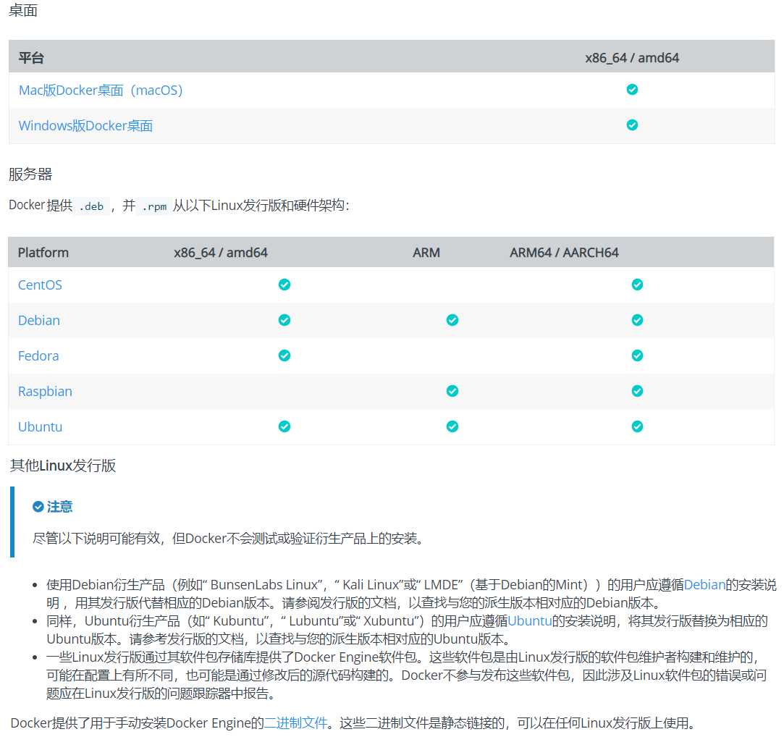The width and height of the screenshot is (784, 737).
Task: Click the 服务器 section heading
Action: [30, 174]
